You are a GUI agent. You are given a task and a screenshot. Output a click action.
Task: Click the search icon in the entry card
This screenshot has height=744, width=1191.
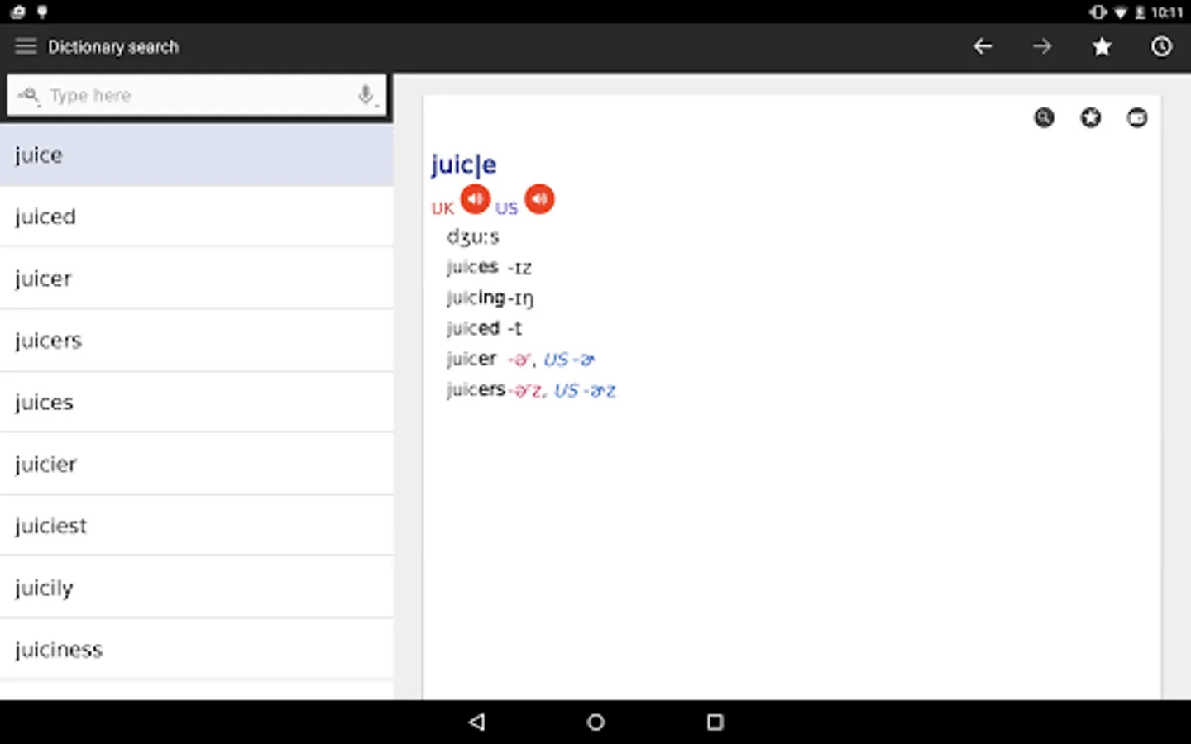[x=1045, y=117]
